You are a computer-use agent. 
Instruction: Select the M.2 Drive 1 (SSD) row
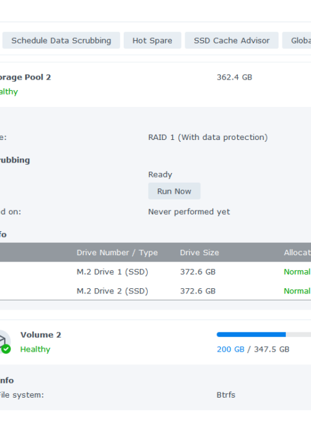pyautogui.click(x=155, y=272)
